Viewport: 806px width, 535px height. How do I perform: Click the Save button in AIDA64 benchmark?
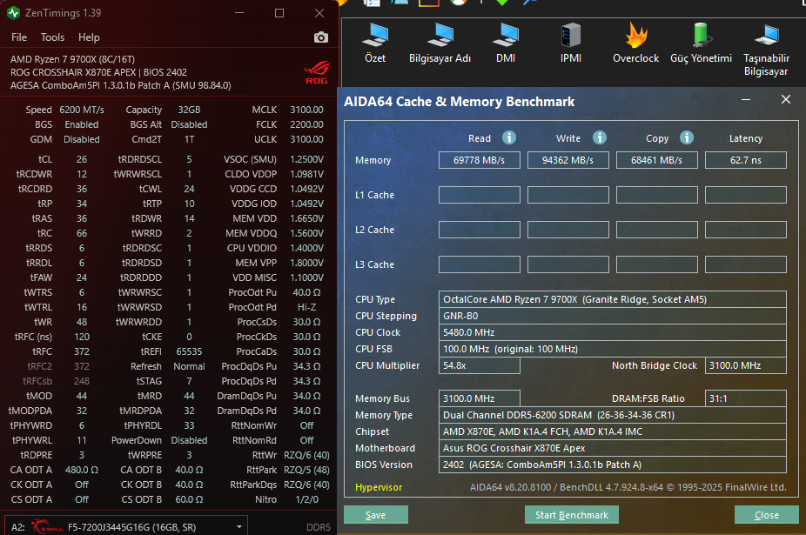376,514
